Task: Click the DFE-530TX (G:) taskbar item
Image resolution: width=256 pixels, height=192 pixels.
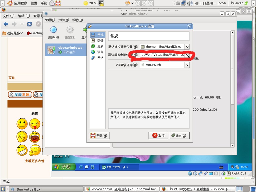Action: tap(119, 167)
